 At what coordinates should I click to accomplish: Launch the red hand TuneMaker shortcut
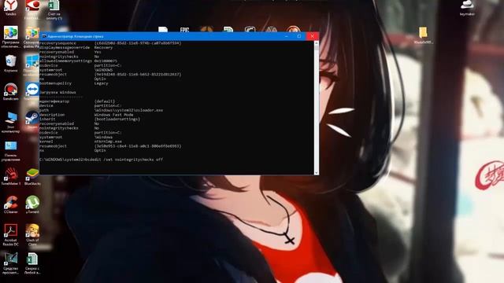click(x=10, y=176)
